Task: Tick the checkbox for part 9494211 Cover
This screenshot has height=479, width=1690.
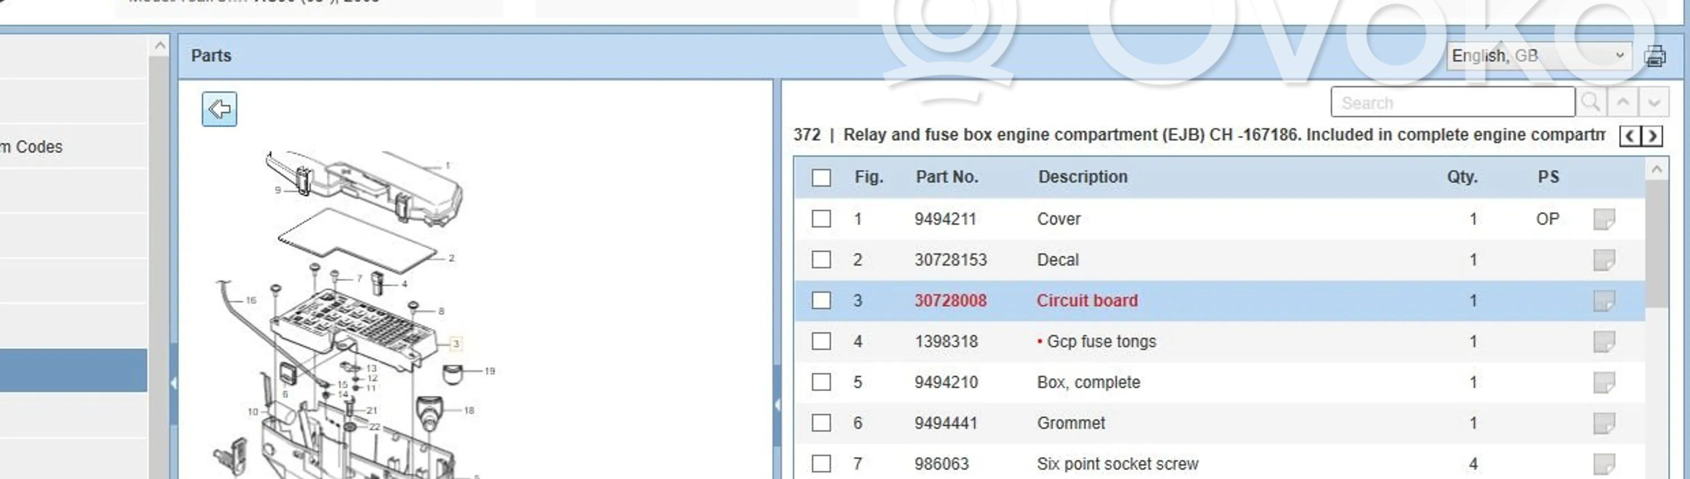Action: pos(821,219)
